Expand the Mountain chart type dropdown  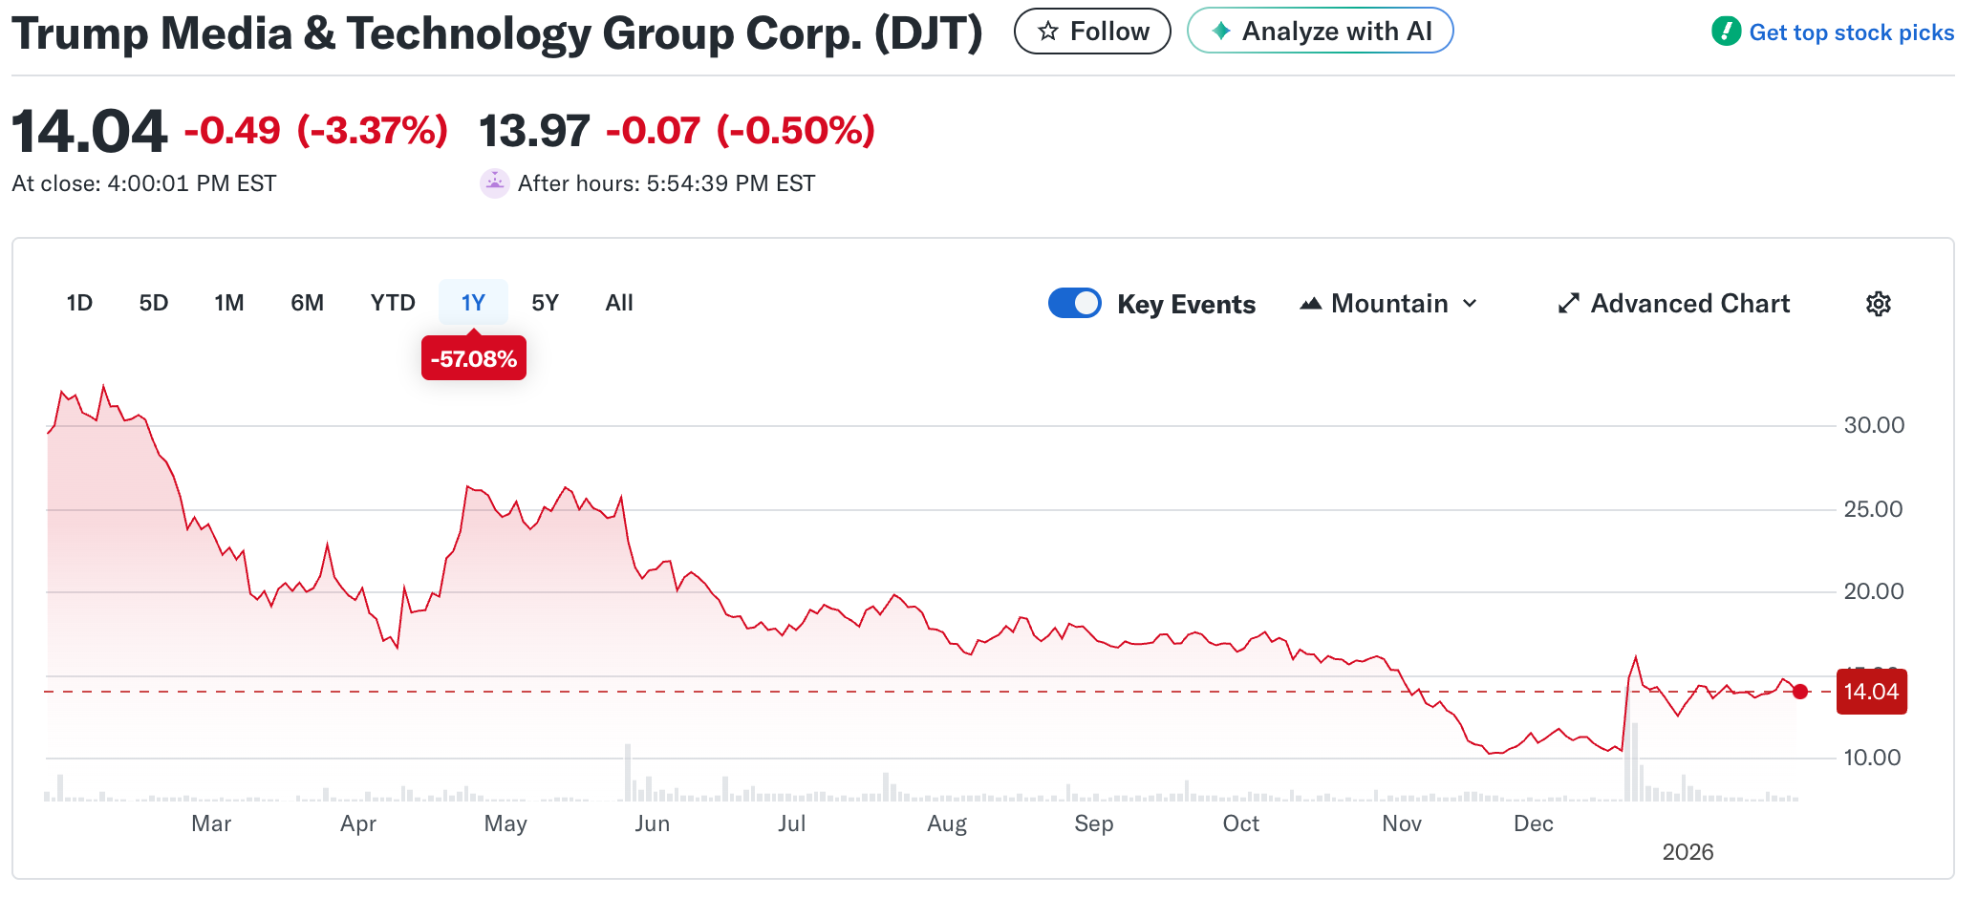[x=1471, y=304]
